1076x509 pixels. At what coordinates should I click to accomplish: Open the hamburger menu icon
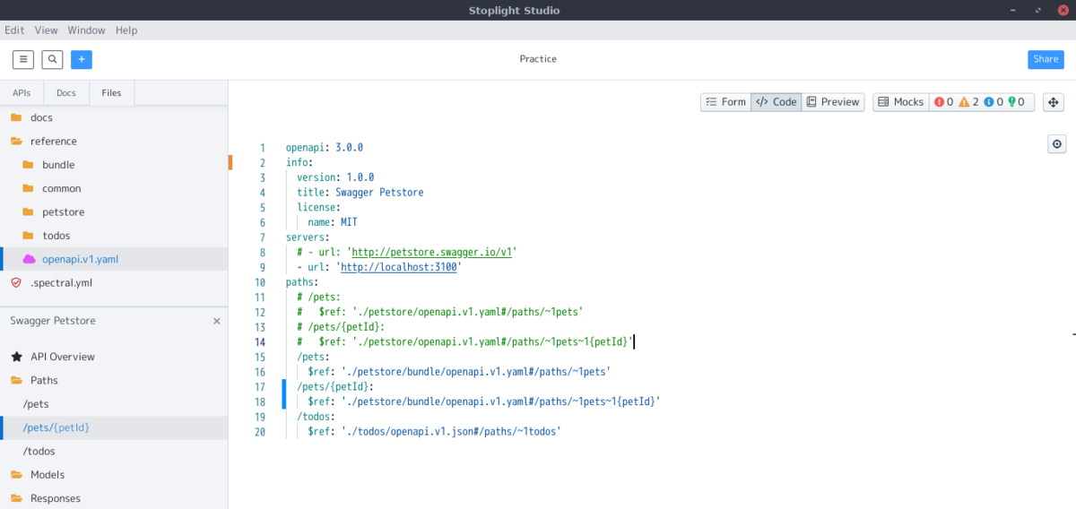tap(23, 59)
